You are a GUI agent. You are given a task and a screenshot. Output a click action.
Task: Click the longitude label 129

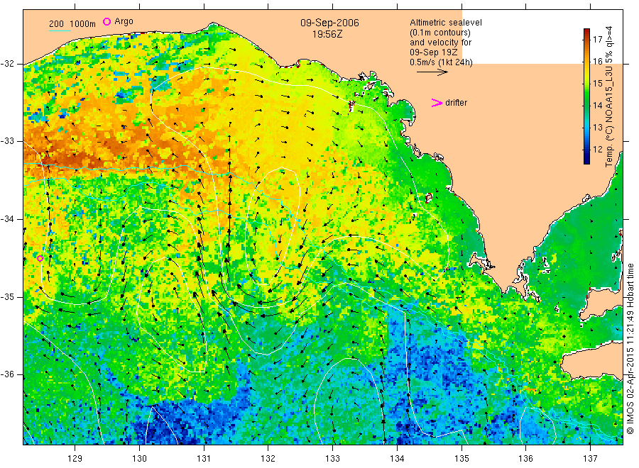coord(75,459)
